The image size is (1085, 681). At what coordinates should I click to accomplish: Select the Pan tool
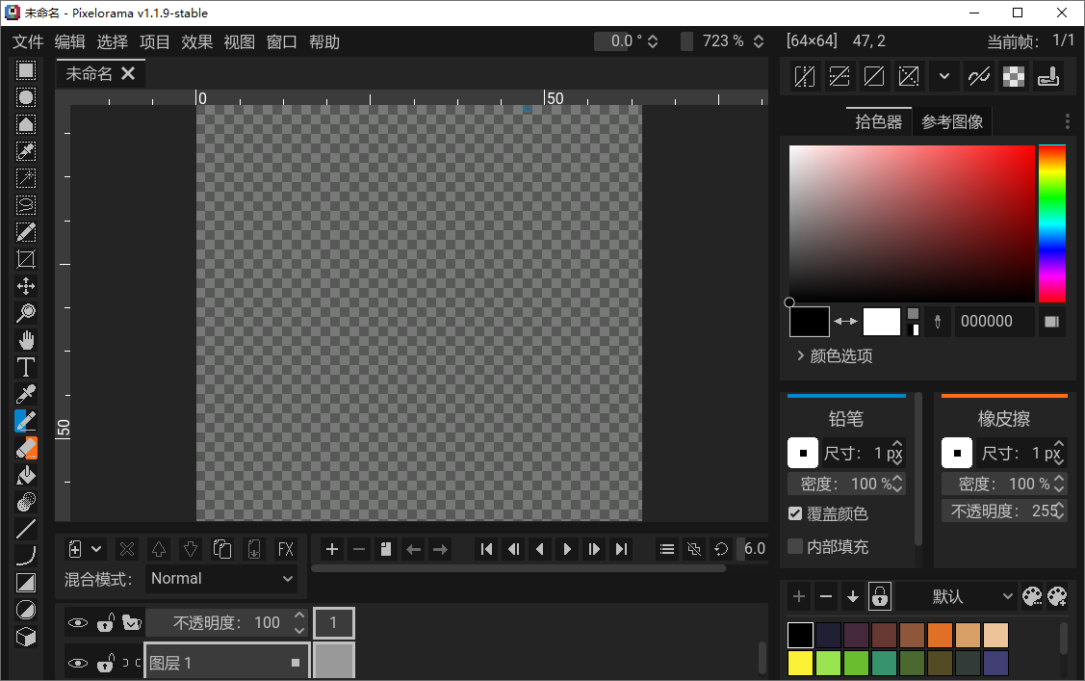pyautogui.click(x=26, y=339)
